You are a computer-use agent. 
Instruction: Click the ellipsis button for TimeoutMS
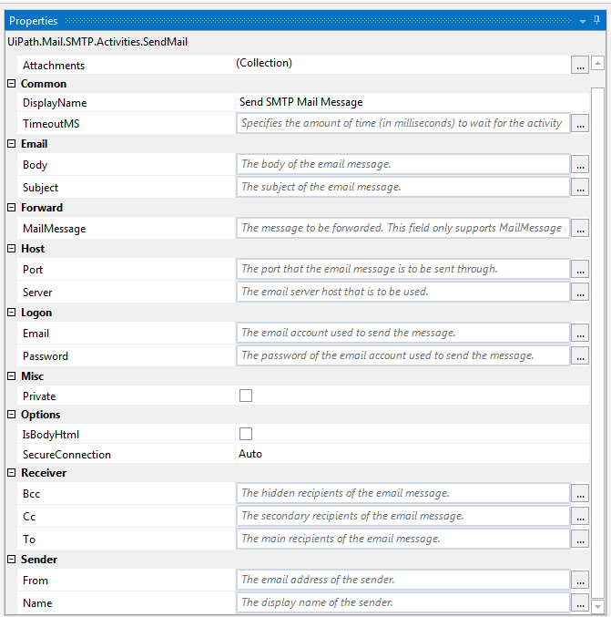pyautogui.click(x=580, y=124)
